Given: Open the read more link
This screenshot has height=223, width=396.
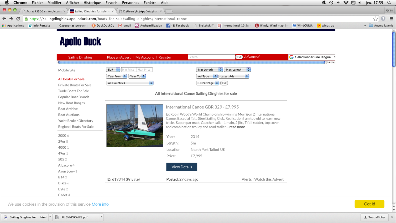Looking at the screenshot, I should [x=237, y=127].
